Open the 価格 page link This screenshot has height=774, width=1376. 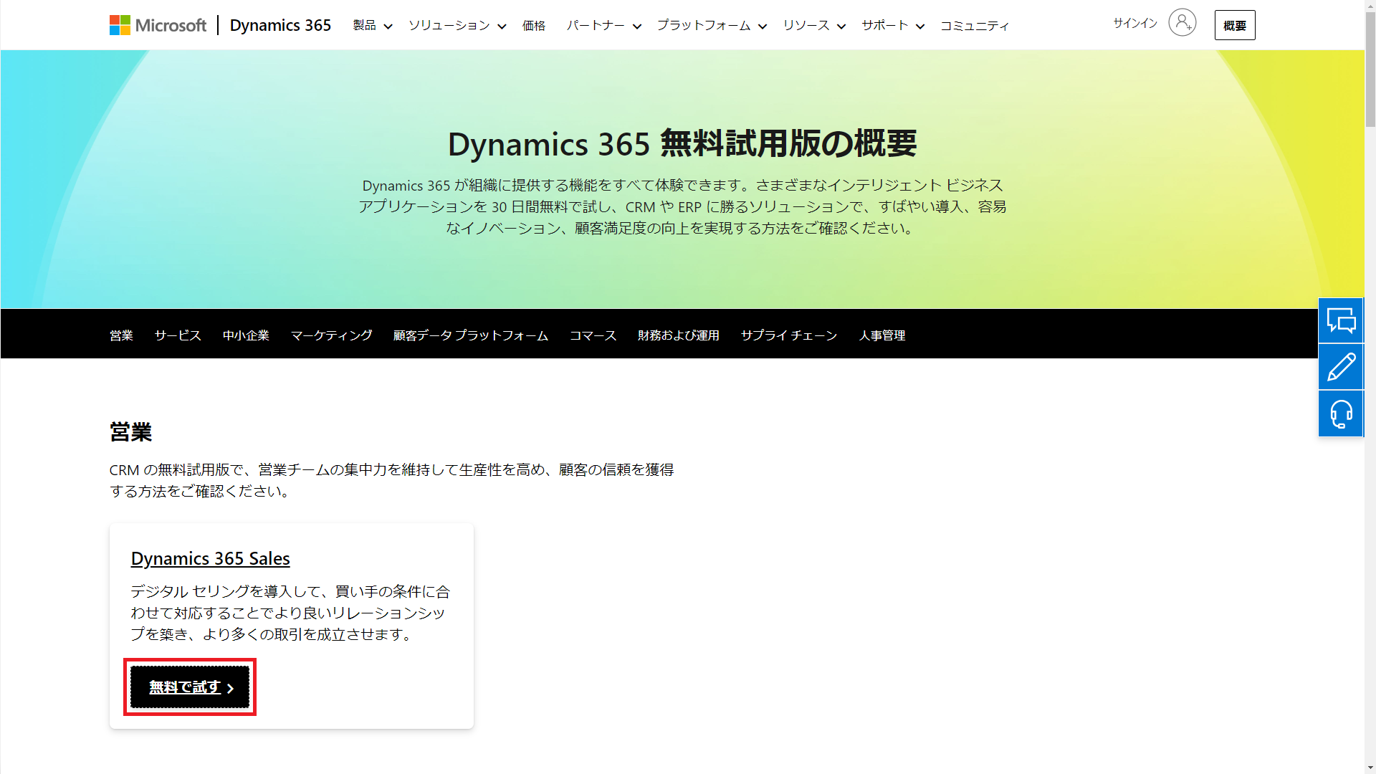click(534, 26)
